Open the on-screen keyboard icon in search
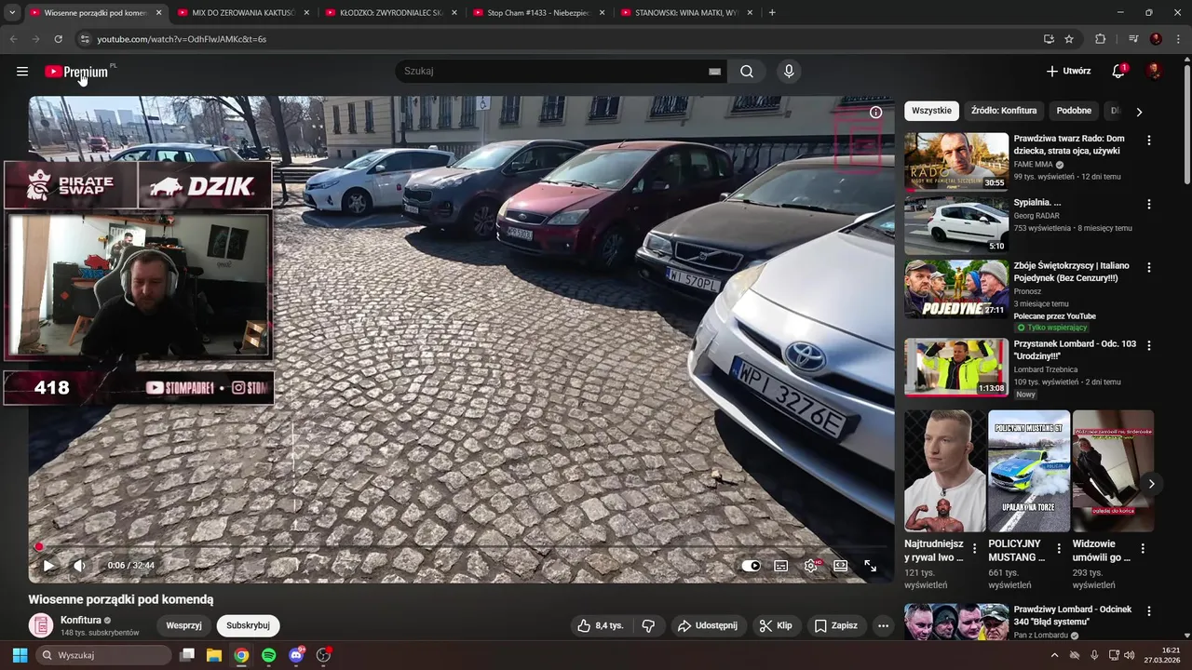Screen dimensions: 1192x670 (x=714, y=72)
